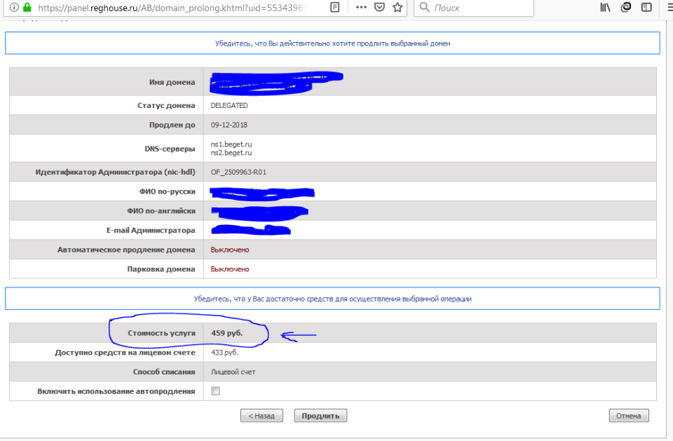Image resolution: width=673 pixels, height=441 pixels.
Task: Select the 433 руб. account balance
Action: tap(224, 353)
